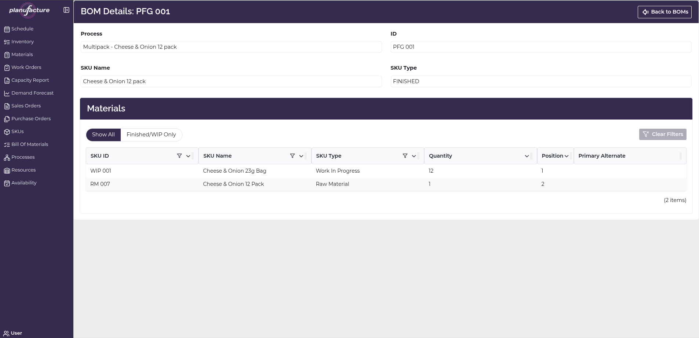The image size is (699, 338).
Task: Click the Clear Filters button
Action: (663, 134)
